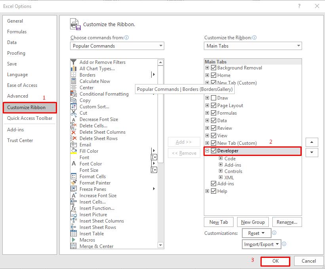Select the Custom Sort command icon
The image size is (325, 269).
click(74, 107)
